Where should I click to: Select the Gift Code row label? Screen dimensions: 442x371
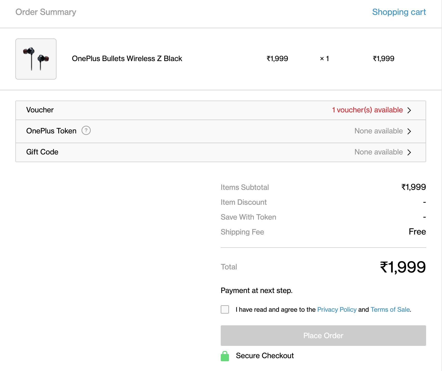(x=42, y=152)
